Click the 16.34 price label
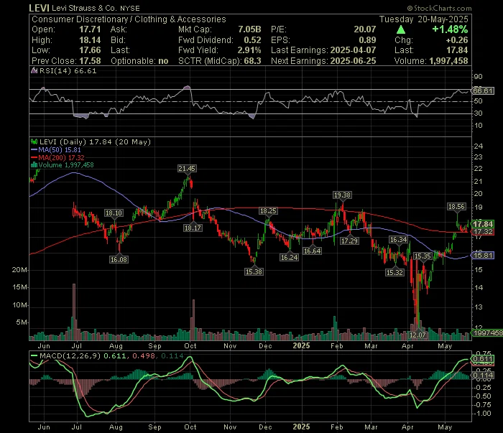Viewport: 503px width, 433px height. (x=398, y=240)
